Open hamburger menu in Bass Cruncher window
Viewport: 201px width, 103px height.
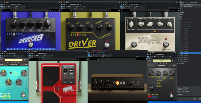tap(11, 10)
